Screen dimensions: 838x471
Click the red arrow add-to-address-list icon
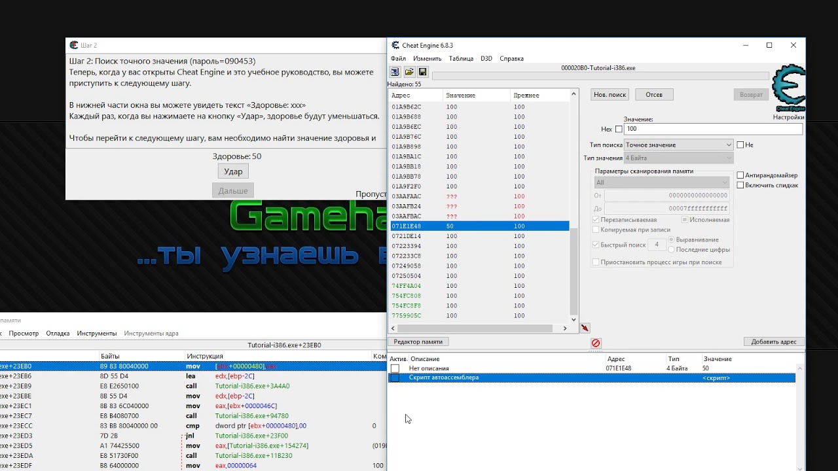[x=585, y=328]
